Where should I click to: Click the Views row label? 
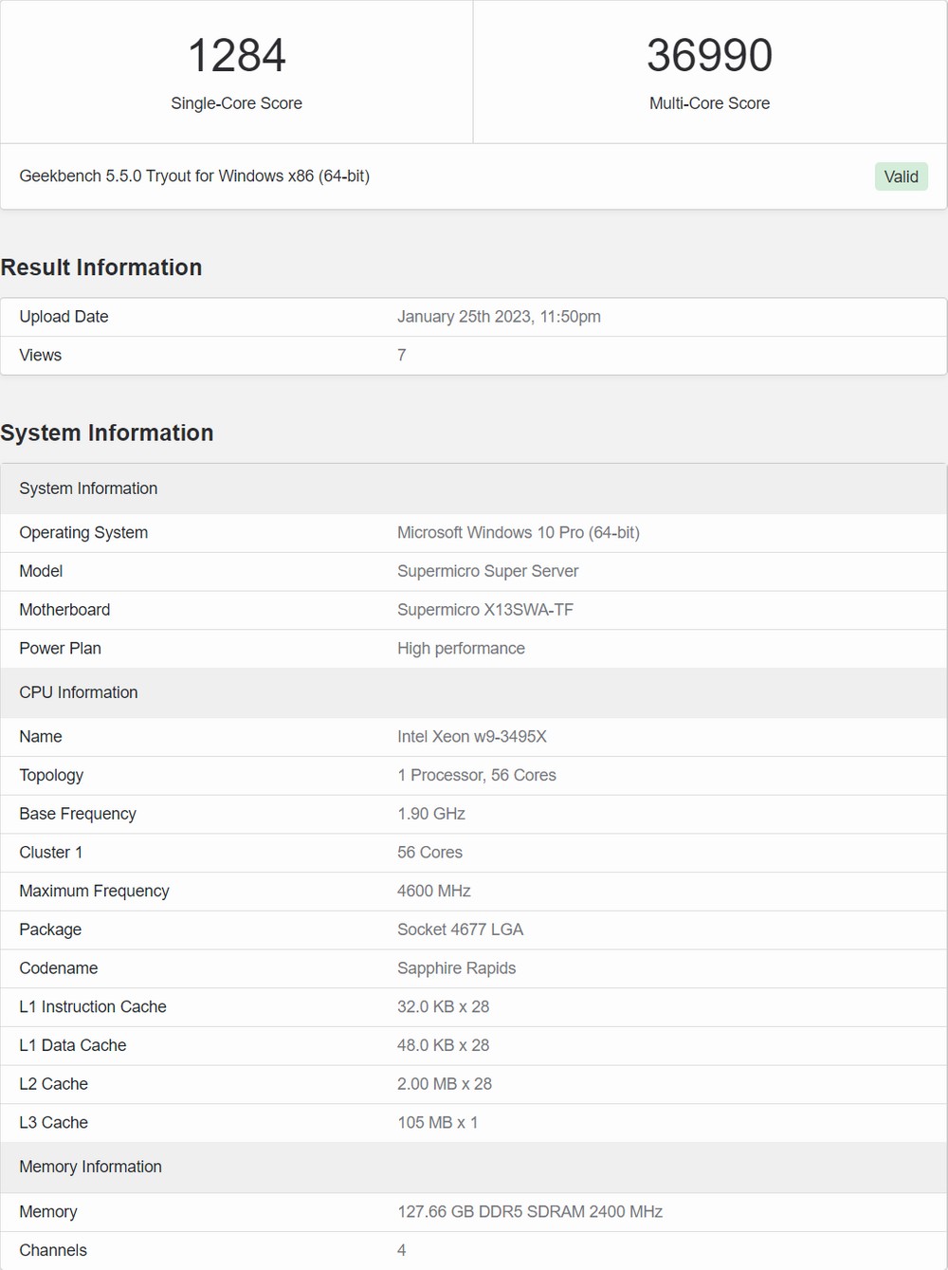point(40,355)
